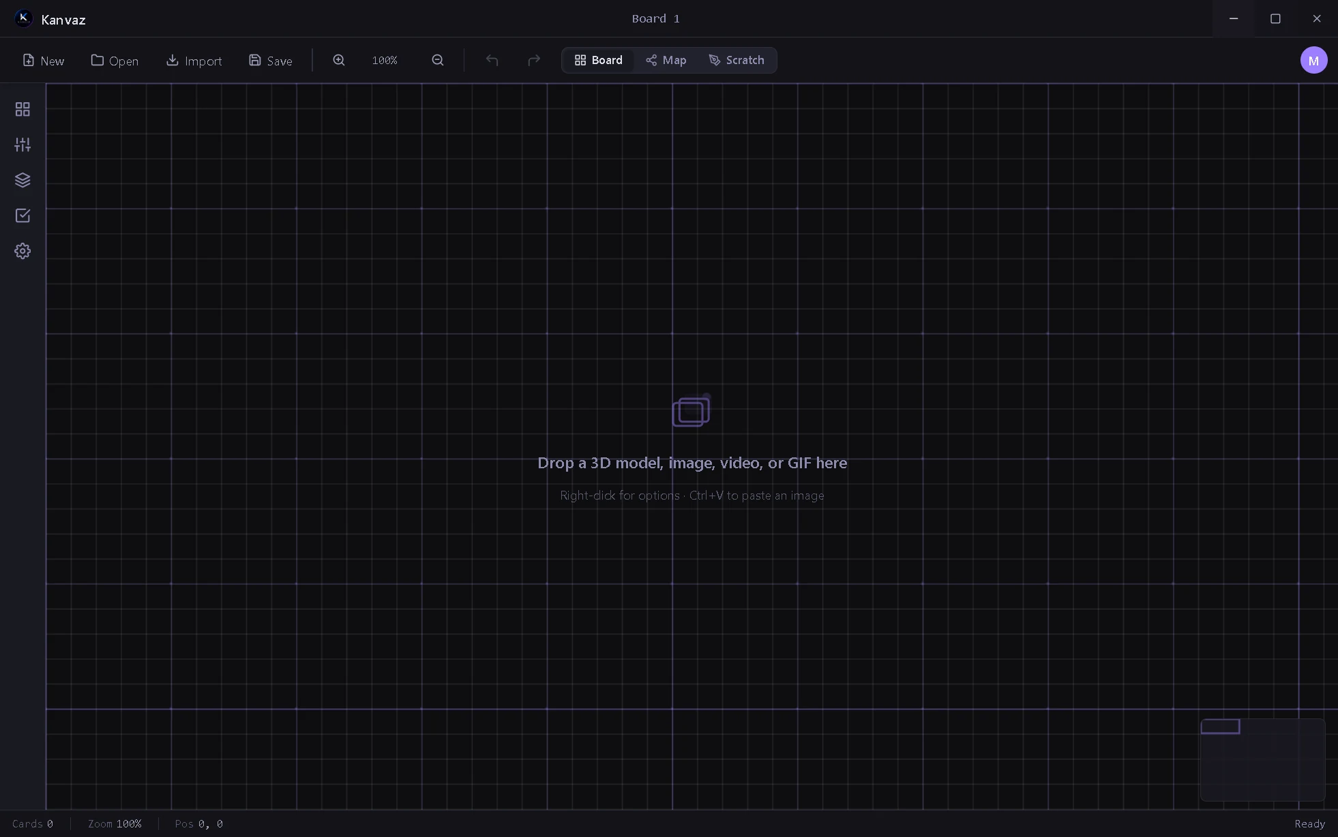This screenshot has width=1338, height=837.
Task: Click the Drop a 3D model prompt text
Action: [692, 463]
